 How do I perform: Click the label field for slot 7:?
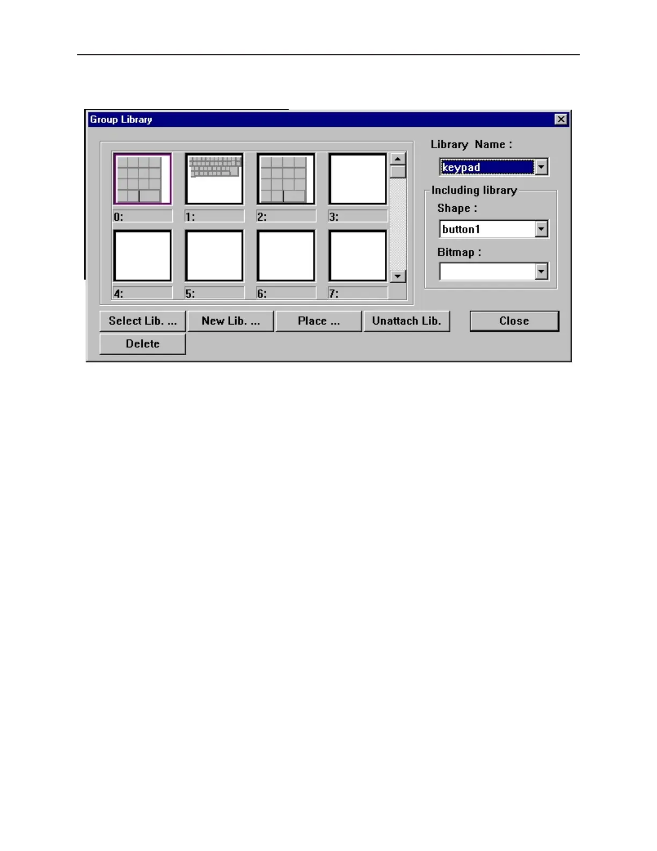tap(358, 293)
